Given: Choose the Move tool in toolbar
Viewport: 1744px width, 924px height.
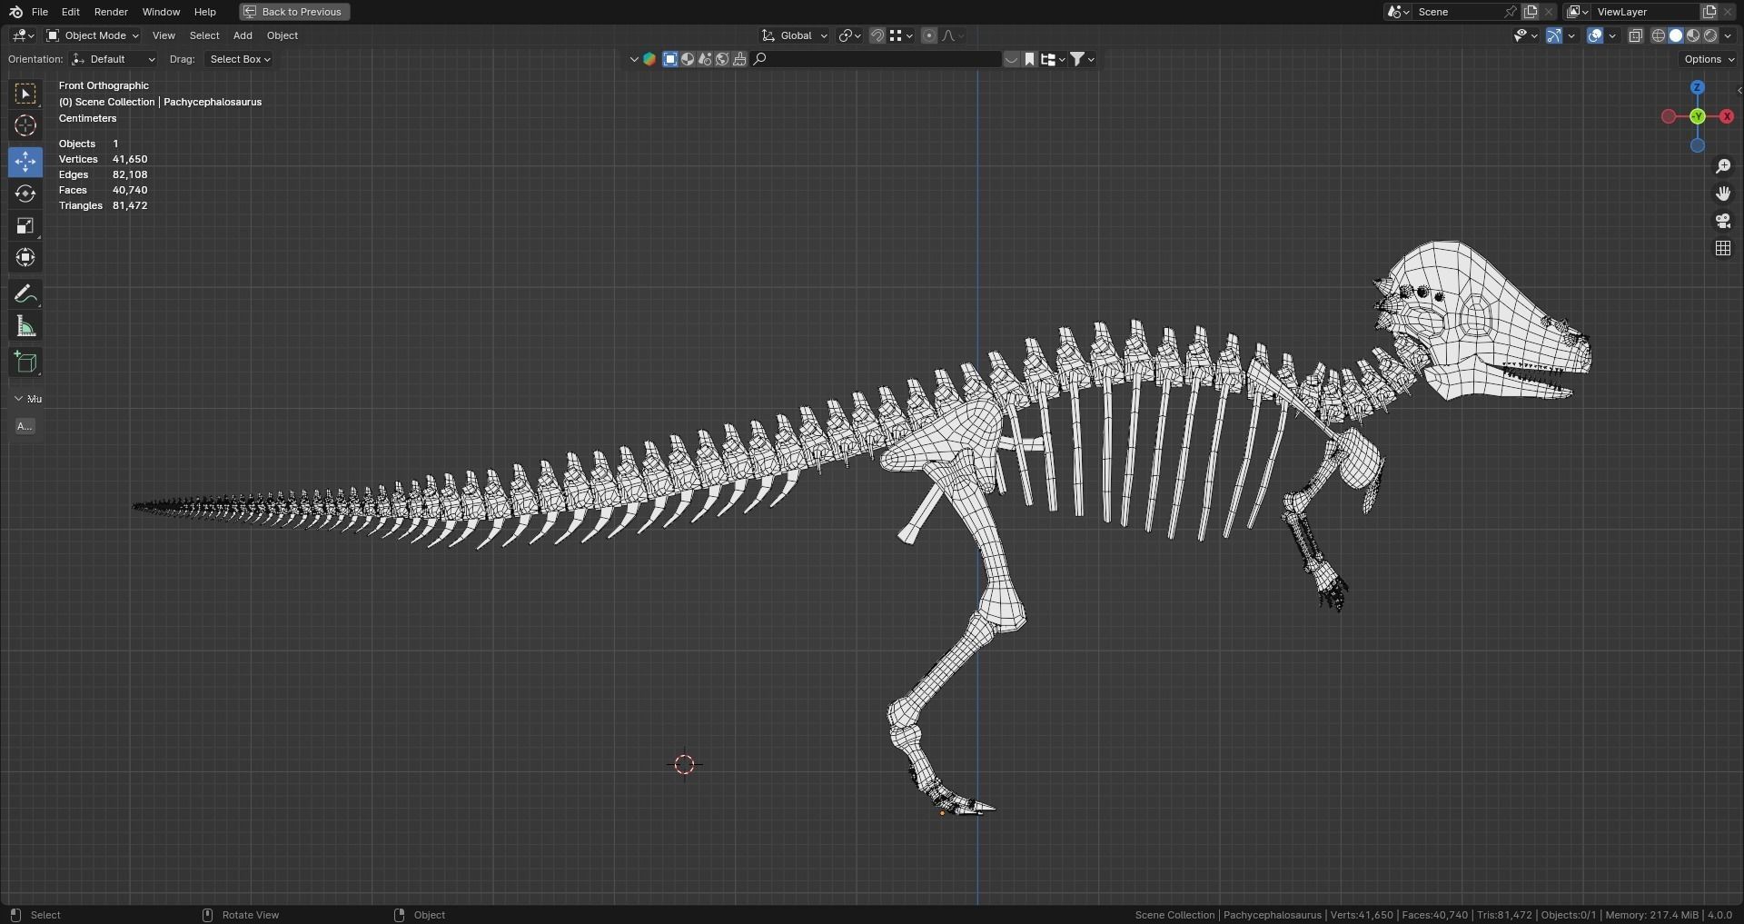Looking at the screenshot, I should coord(25,162).
